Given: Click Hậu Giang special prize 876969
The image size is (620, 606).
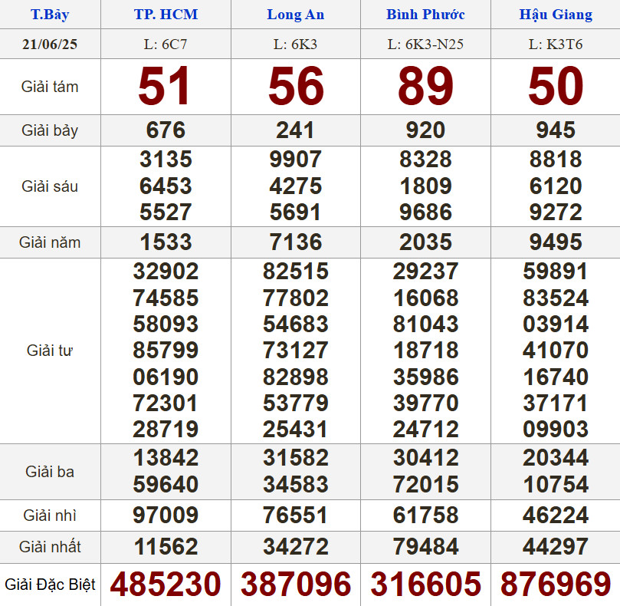Looking at the screenshot, I should pos(556,585).
